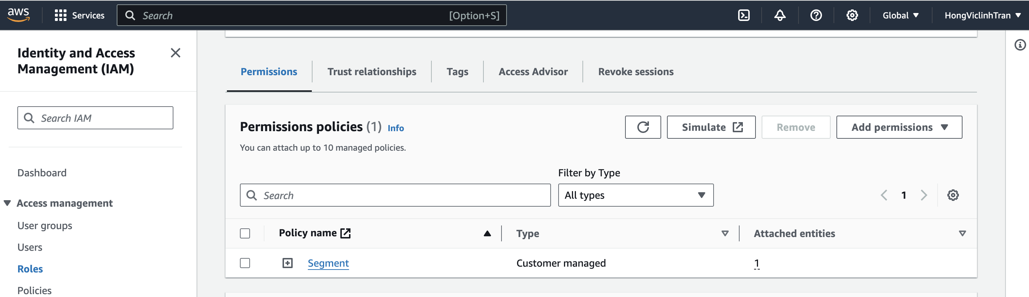
Task: Open the info side panel icon
Action: pyautogui.click(x=1020, y=45)
